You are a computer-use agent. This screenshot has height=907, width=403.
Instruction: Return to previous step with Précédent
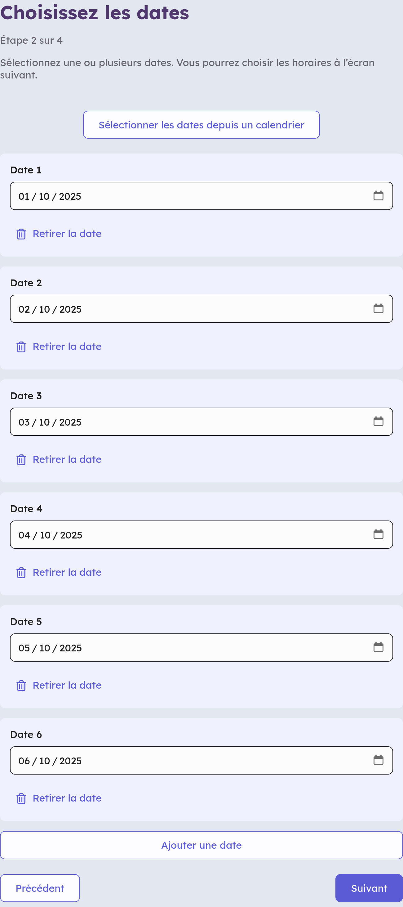(x=40, y=888)
